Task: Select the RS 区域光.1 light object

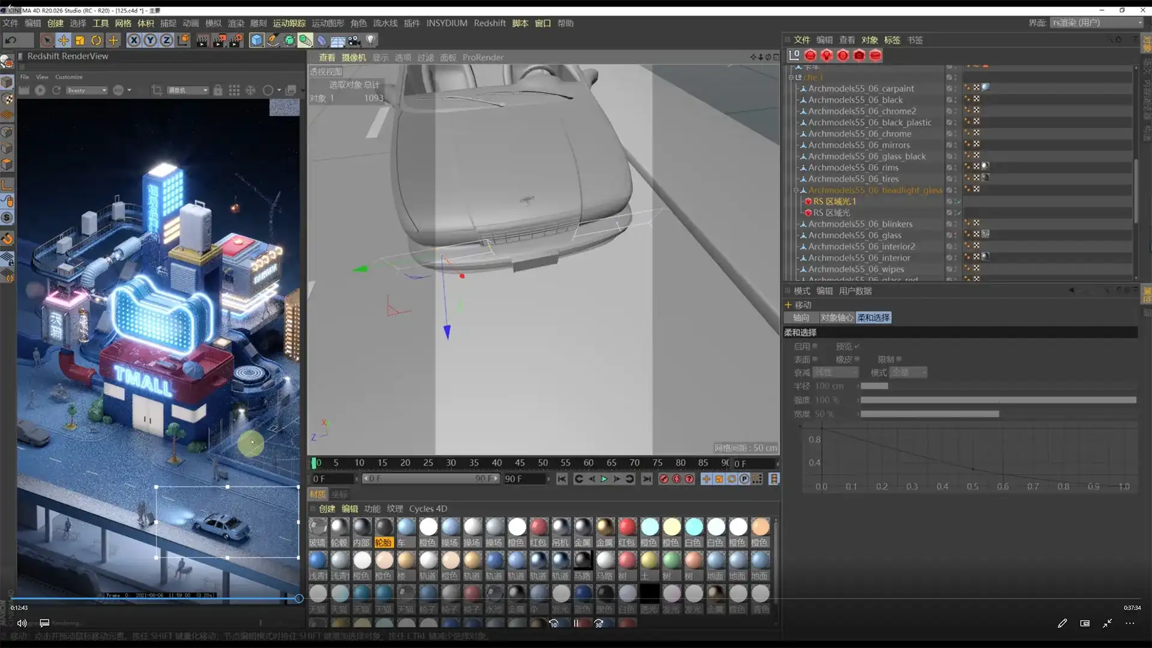Action: [834, 202]
